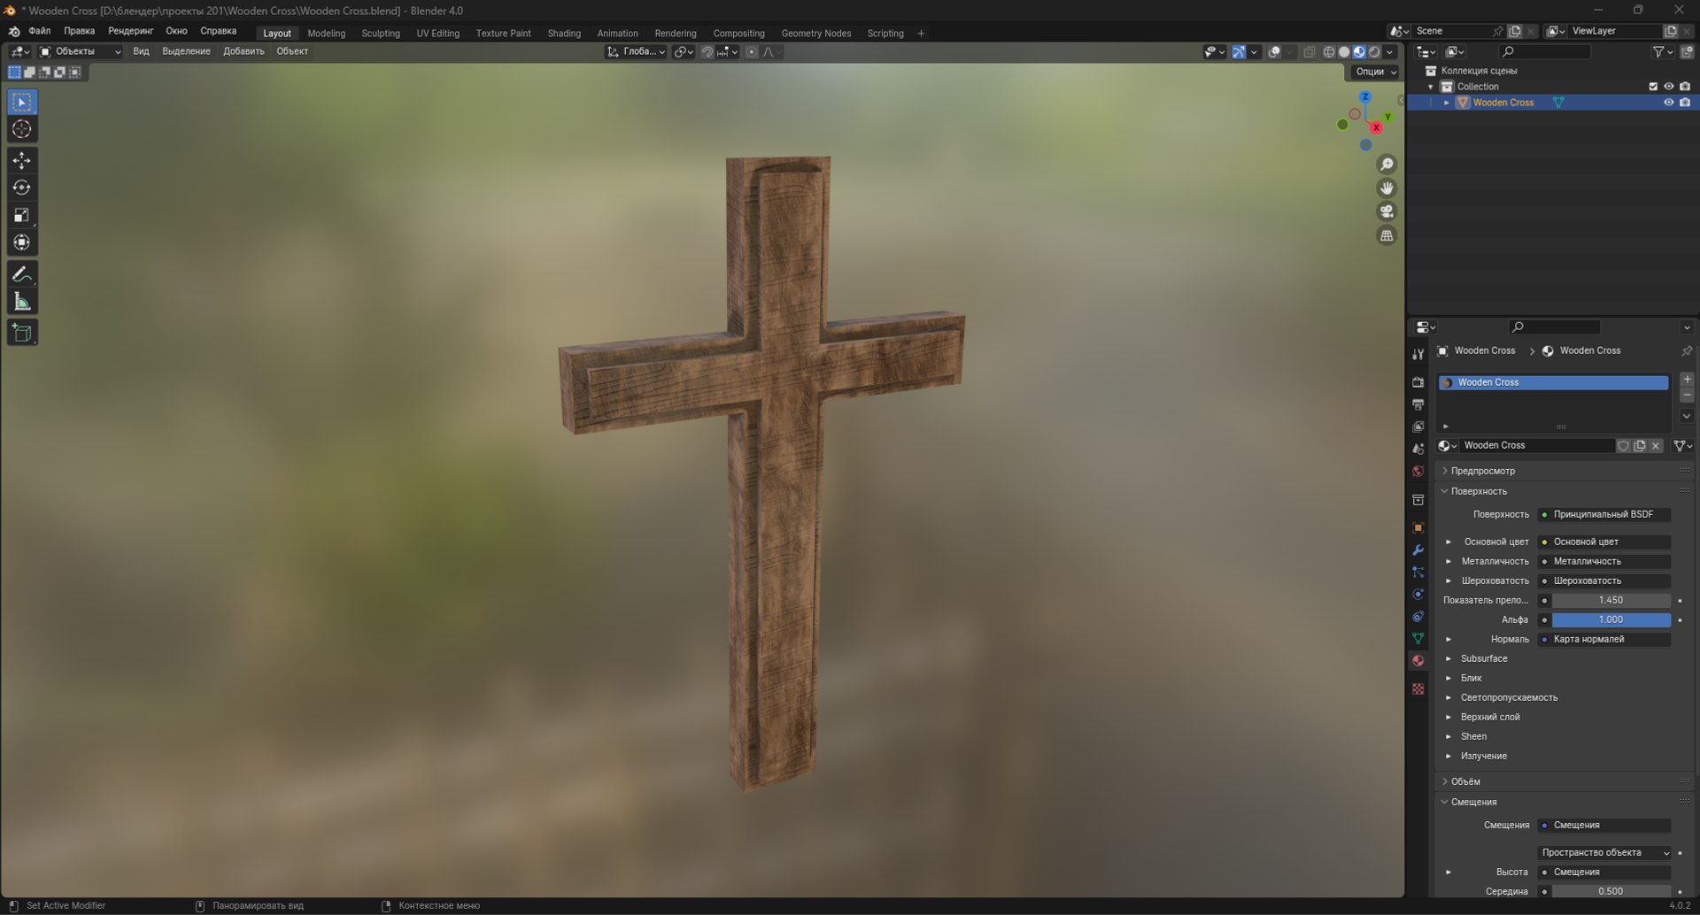Screen dimensions: 1700x915
Task: Click Карта нормалей normal input button
Action: pyautogui.click(x=1604, y=639)
